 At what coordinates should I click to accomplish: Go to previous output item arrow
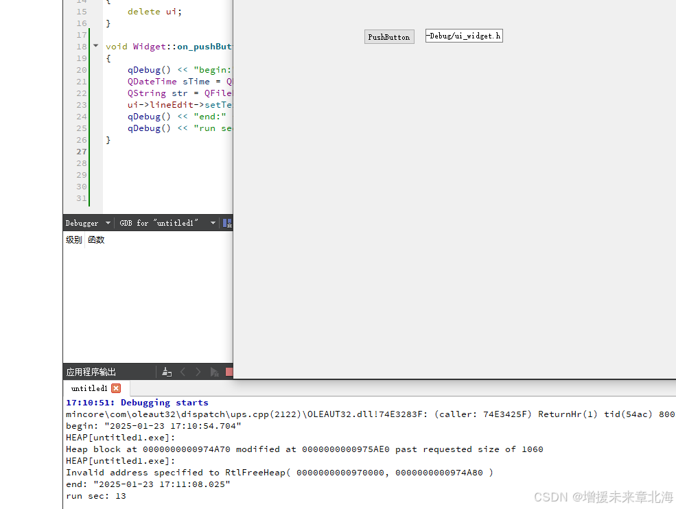[x=183, y=372]
